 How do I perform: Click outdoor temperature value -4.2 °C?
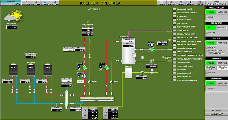[12, 28]
